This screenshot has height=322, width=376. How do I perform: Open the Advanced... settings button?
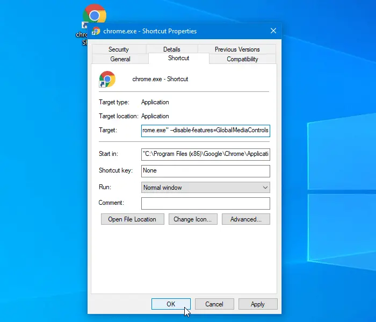pos(246,219)
